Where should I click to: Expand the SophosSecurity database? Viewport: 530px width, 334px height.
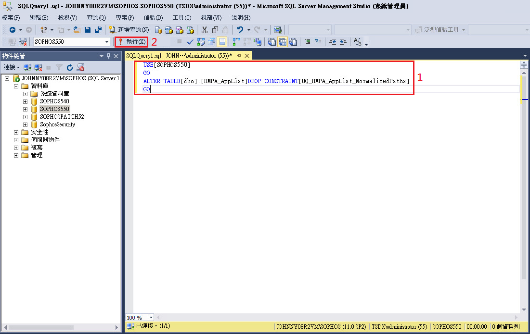(25, 125)
